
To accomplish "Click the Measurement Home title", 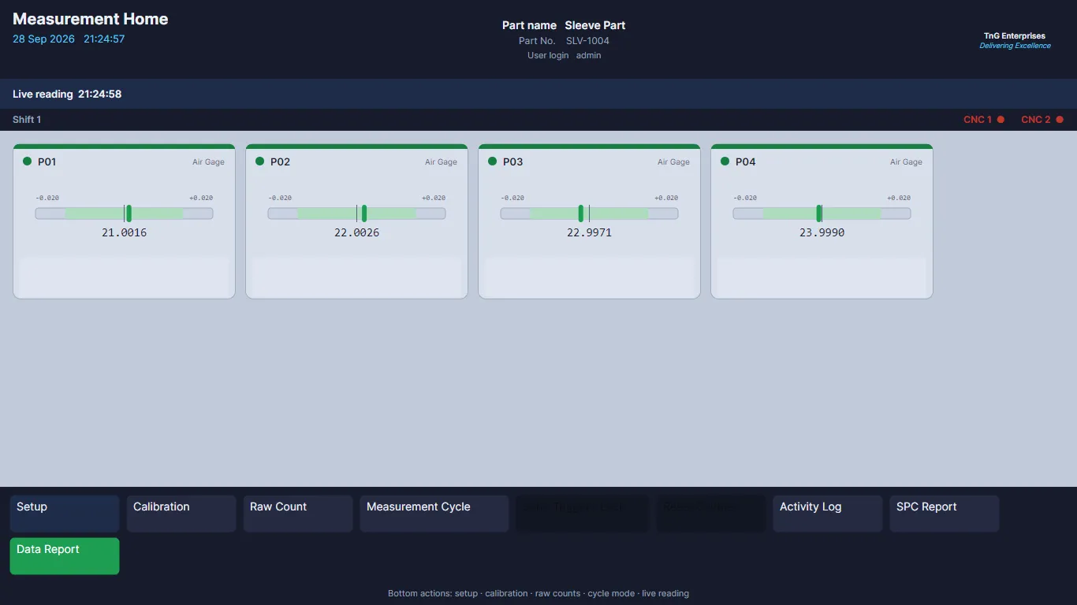I will click(91, 19).
